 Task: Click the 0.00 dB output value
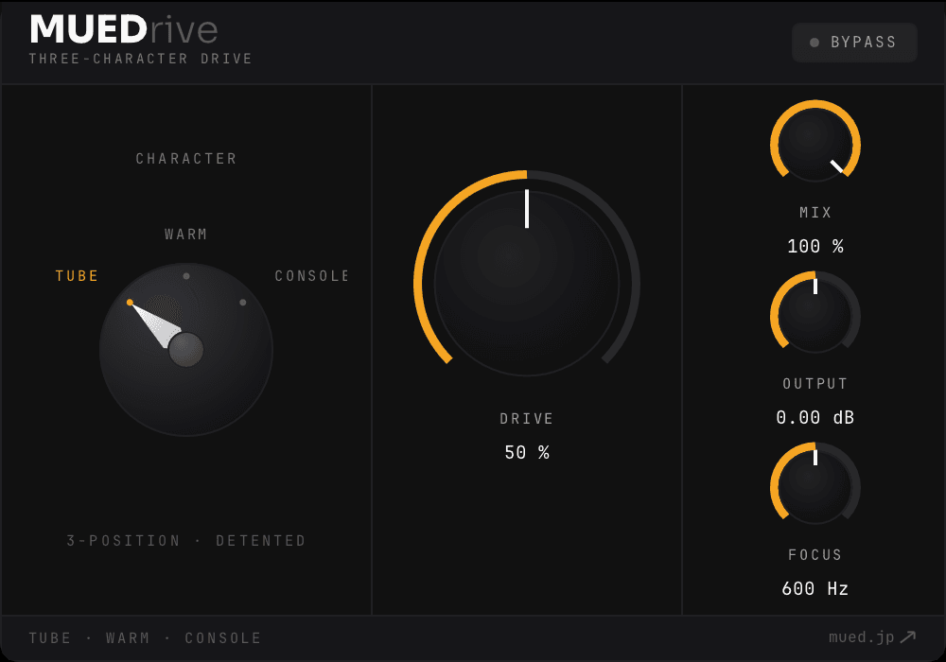pos(815,417)
